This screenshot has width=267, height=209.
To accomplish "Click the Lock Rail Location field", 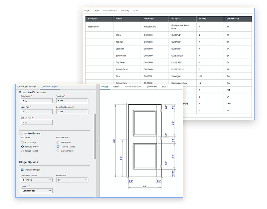I will tap(72, 111).
